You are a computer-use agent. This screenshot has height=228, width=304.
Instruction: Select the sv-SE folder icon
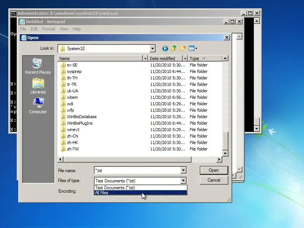pyautogui.click(x=63, y=65)
